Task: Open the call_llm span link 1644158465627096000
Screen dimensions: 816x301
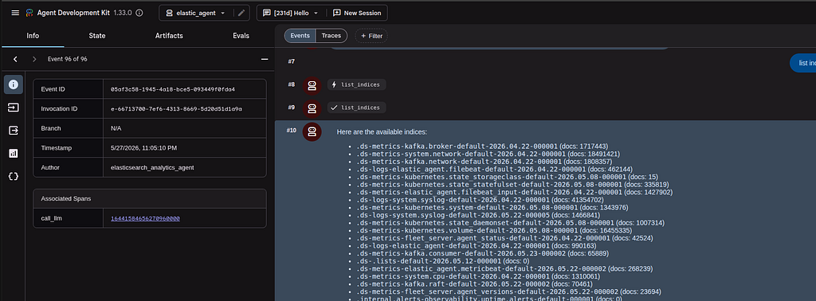Action: pyautogui.click(x=145, y=218)
